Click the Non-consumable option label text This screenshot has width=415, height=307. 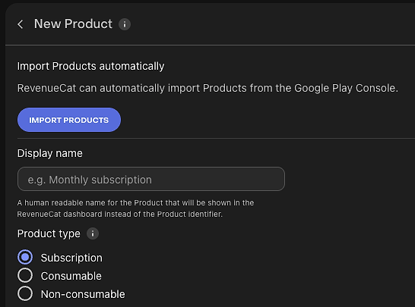[83, 294]
